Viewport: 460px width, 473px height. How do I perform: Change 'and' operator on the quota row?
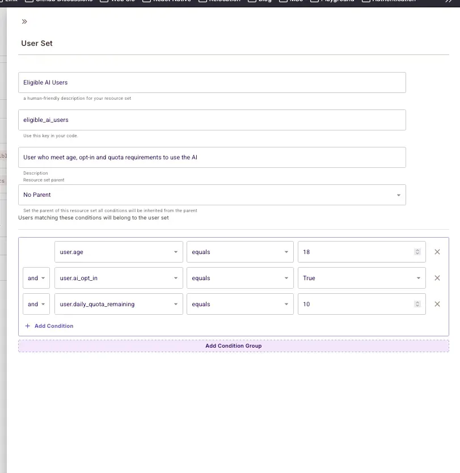click(x=36, y=304)
